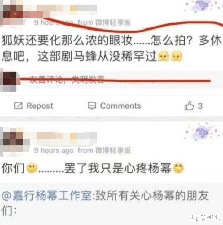Open struck-through quoted text 友善评论
The image size is (223, 225).
(x=67, y=79)
